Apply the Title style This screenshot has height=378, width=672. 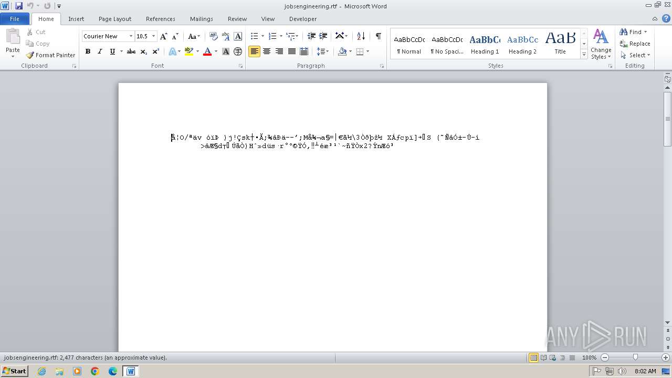pyautogui.click(x=560, y=44)
